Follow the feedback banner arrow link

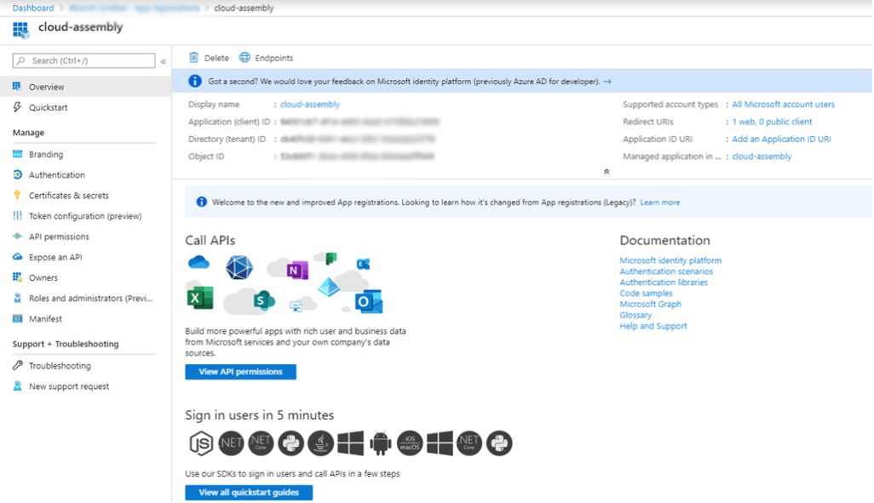click(607, 82)
